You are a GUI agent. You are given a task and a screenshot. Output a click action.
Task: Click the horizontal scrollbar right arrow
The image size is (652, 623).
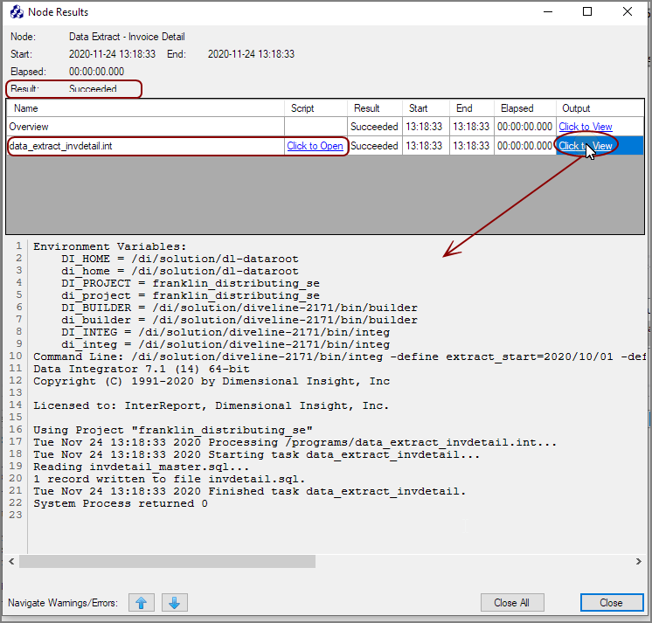tap(638, 562)
